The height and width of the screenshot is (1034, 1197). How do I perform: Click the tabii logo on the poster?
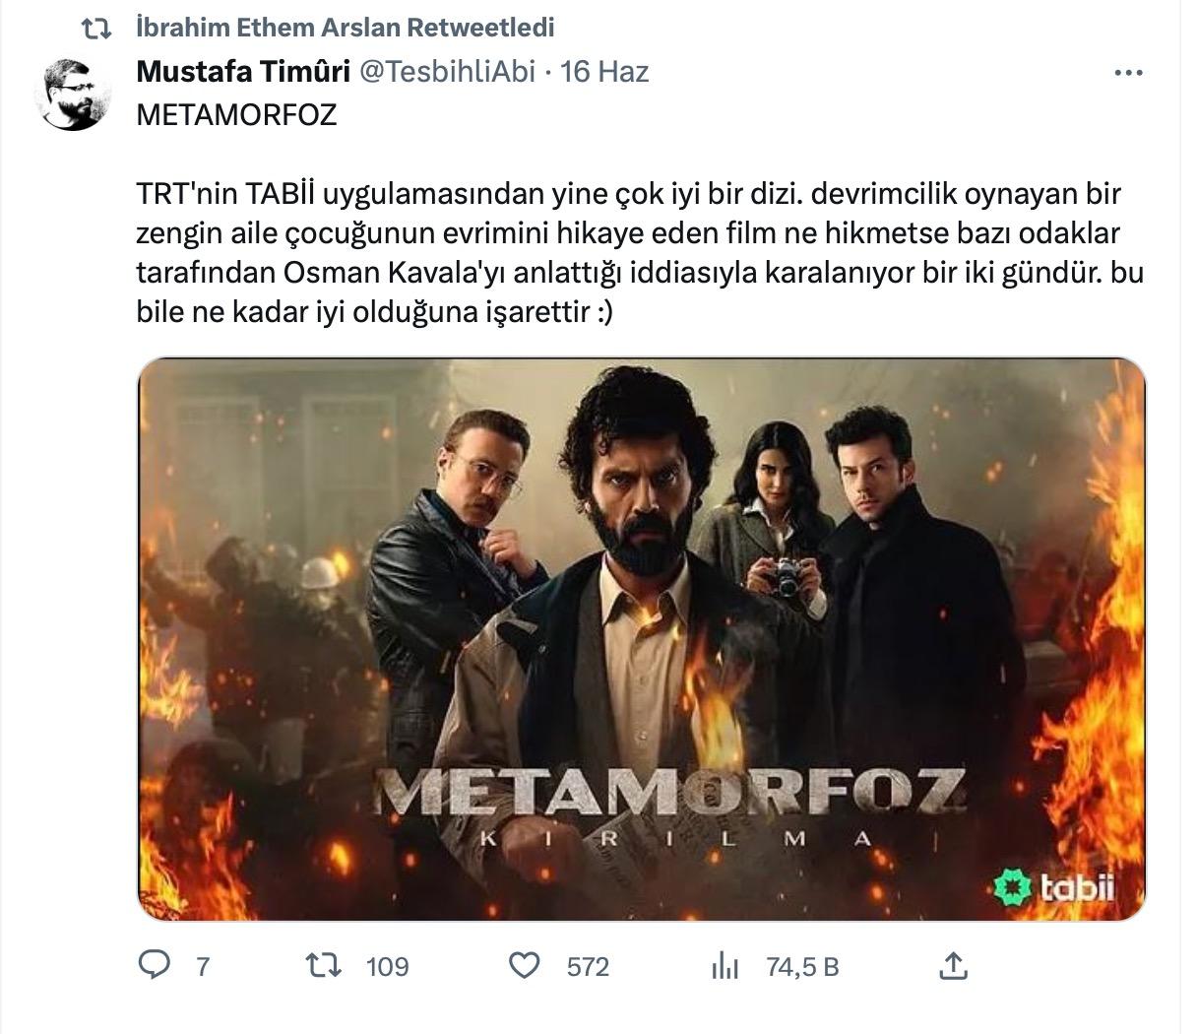coord(1056,888)
